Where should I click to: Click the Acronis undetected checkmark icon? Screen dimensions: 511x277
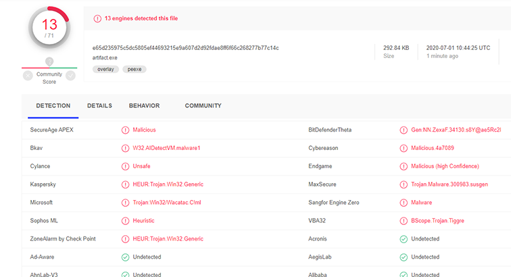[404, 239]
